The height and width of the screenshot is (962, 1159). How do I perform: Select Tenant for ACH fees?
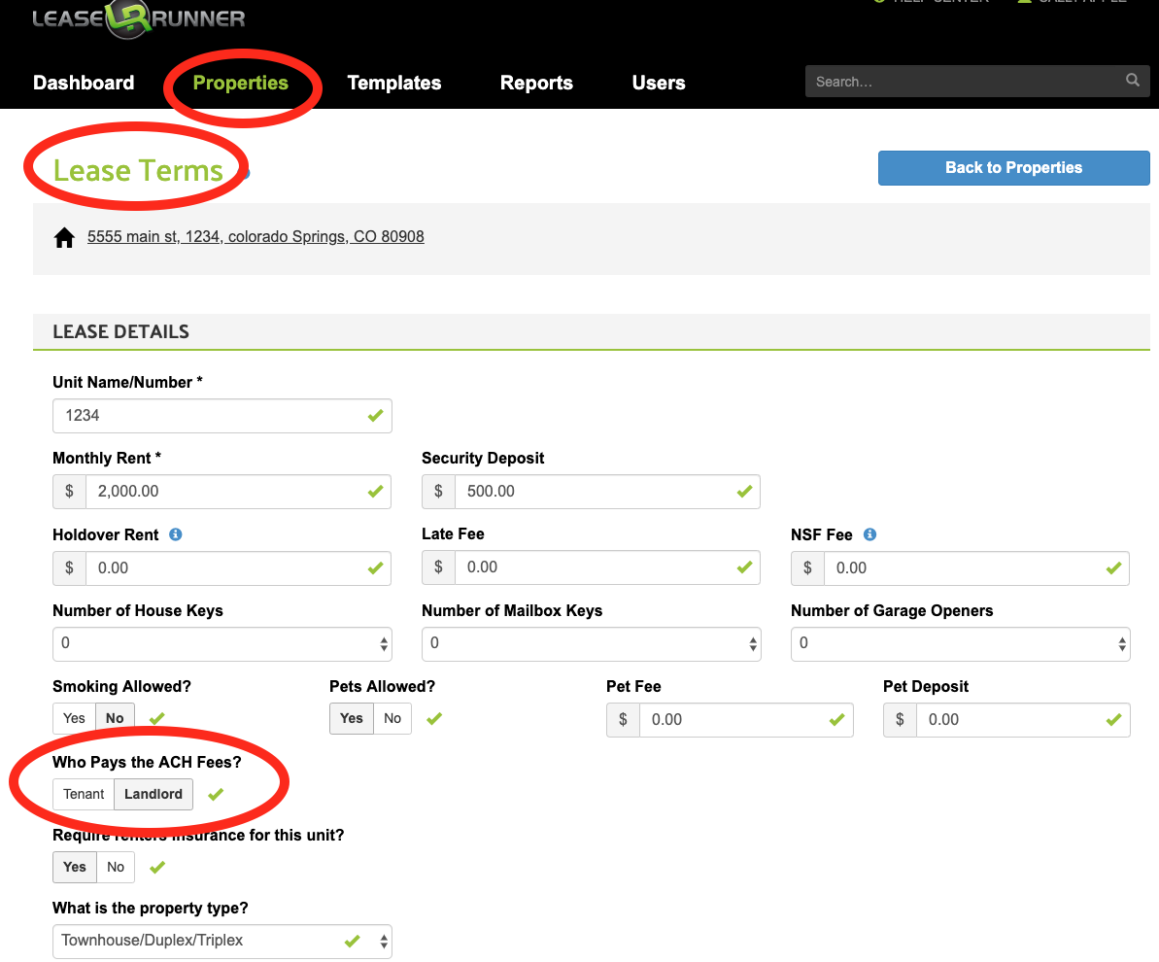click(x=84, y=794)
